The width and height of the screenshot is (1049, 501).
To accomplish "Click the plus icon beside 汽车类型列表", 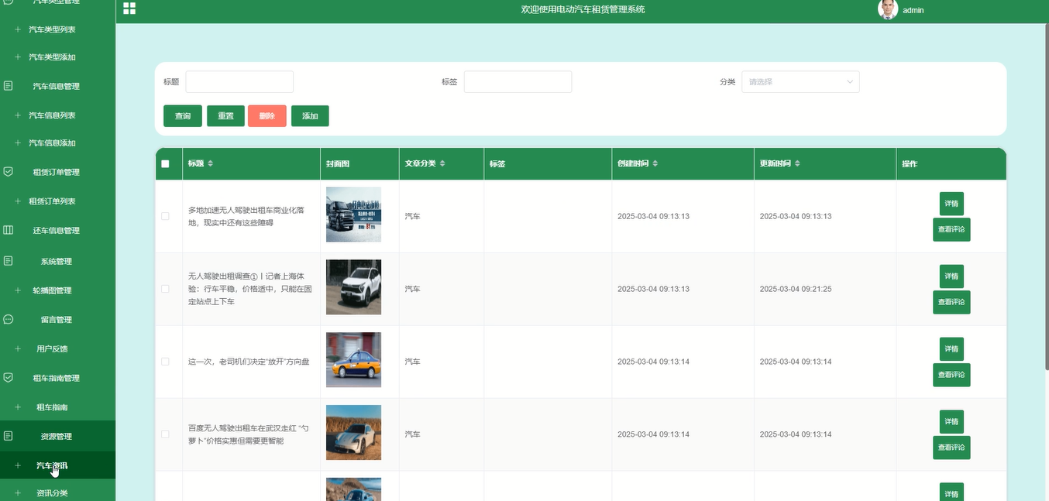I will [x=18, y=29].
